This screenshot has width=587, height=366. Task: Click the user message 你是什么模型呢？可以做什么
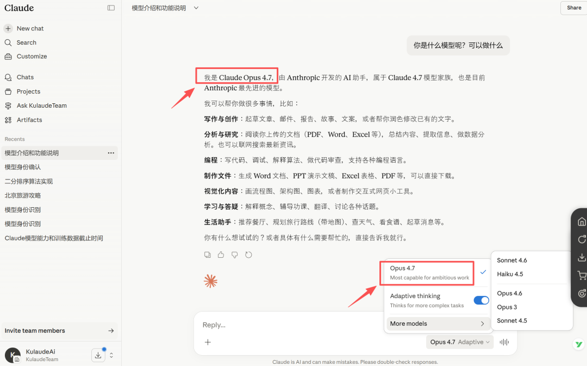click(x=458, y=46)
